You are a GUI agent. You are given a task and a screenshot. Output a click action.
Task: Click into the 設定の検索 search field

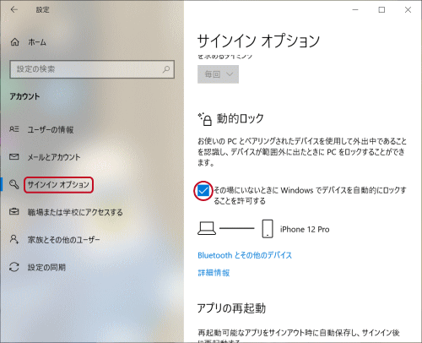[x=92, y=69]
